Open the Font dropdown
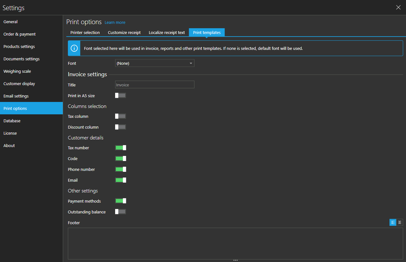 tap(154, 63)
